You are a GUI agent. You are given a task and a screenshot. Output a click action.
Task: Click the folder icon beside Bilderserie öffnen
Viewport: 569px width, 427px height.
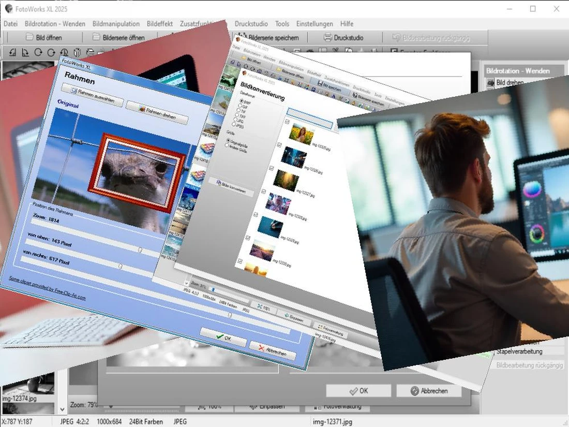point(96,37)
